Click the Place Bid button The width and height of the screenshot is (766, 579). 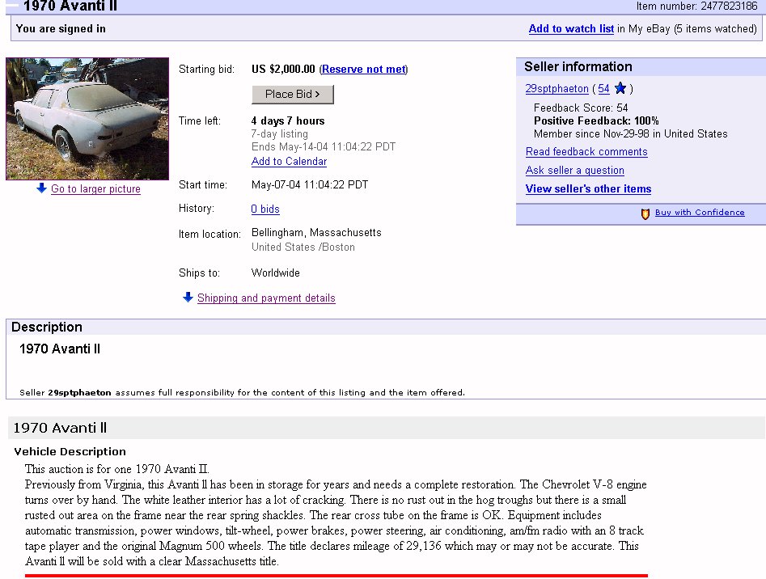pyautogui.click(x=293, y=95)
